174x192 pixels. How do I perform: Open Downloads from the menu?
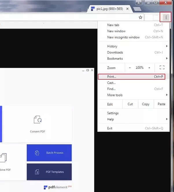click(134, 52)
